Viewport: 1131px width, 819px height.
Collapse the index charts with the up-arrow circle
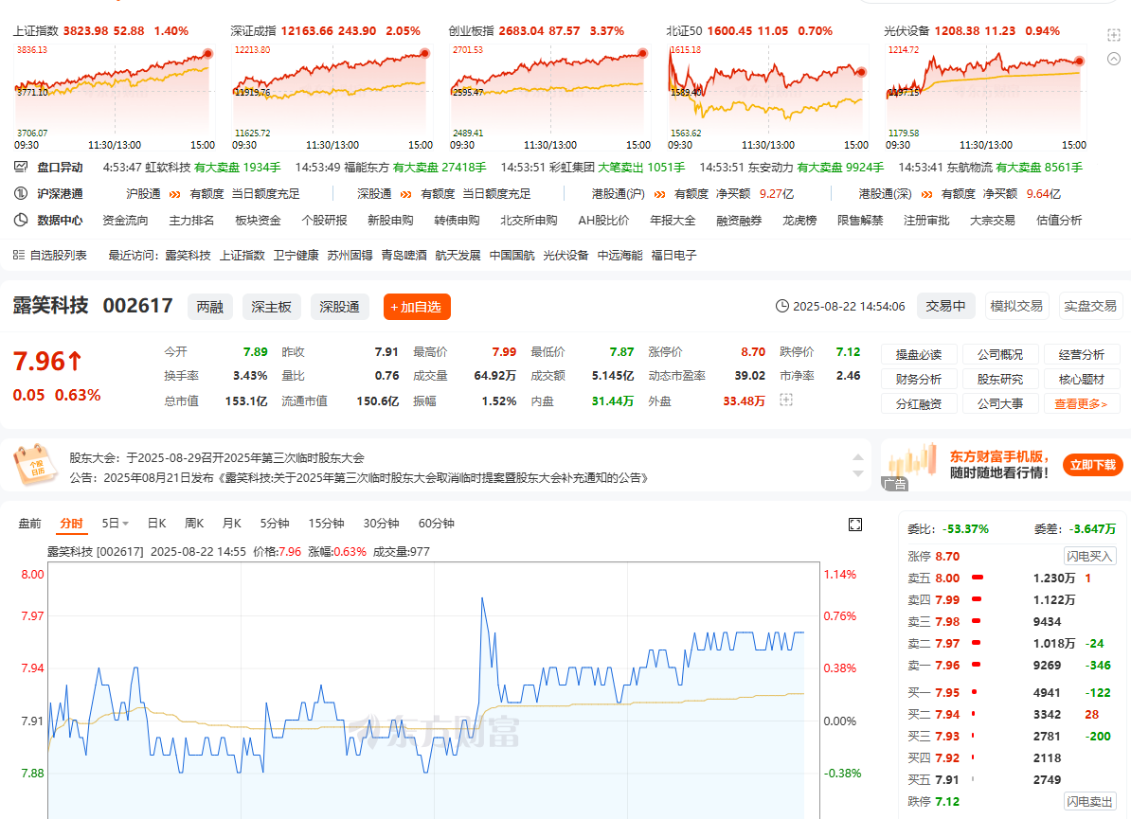click(1114, 59)
